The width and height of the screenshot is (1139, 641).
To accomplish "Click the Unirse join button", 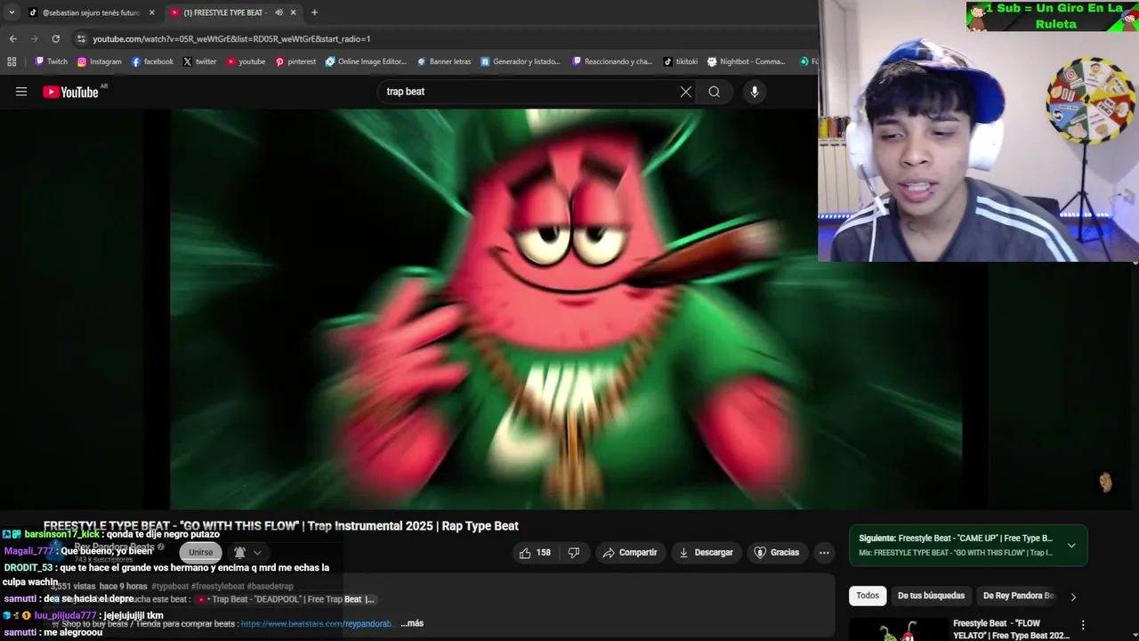I will (x=200, y=552).
